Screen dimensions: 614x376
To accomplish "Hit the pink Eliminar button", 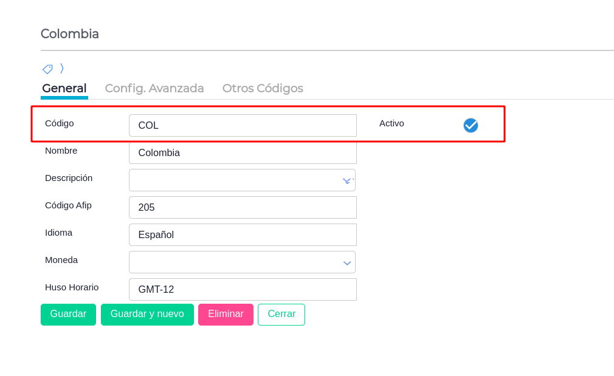I will (x=226, y=314).
